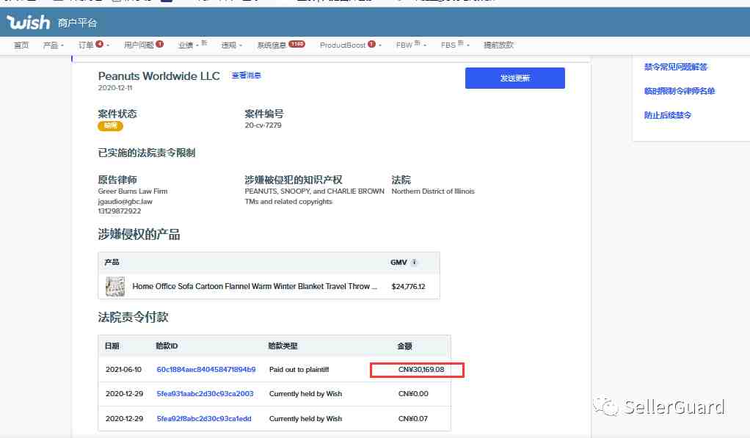The width and height of the screenshot is (750, 438).
Task: Click the orange case status badge
Action: (111, 125)
